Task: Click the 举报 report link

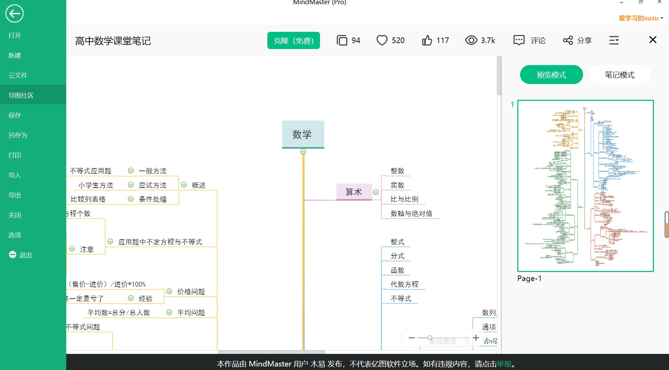Action: click(504, 364)
